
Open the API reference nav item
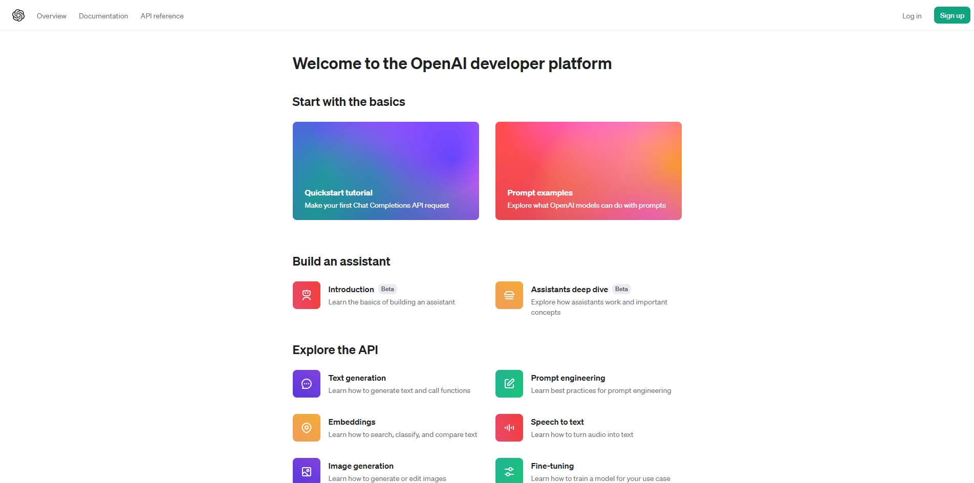tap(162, 16)
